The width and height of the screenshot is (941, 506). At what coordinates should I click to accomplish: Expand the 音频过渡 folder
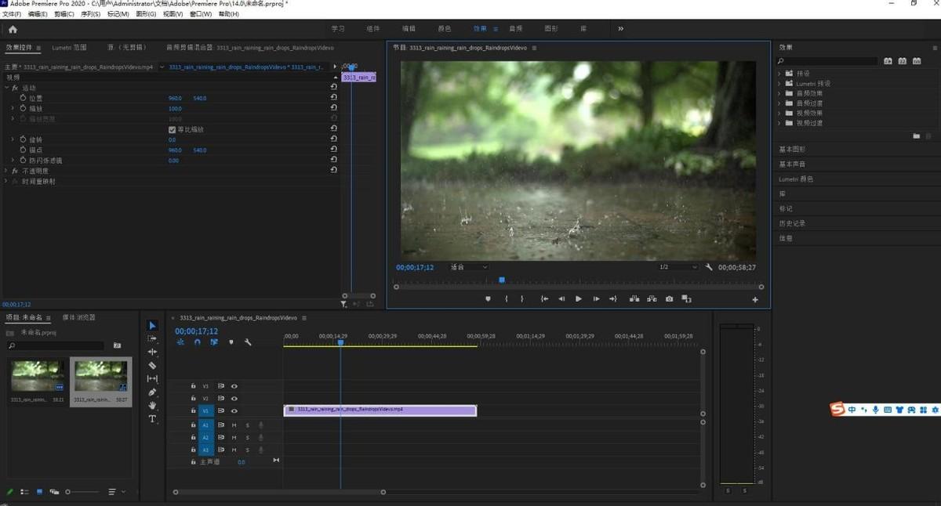click(779, 103)
